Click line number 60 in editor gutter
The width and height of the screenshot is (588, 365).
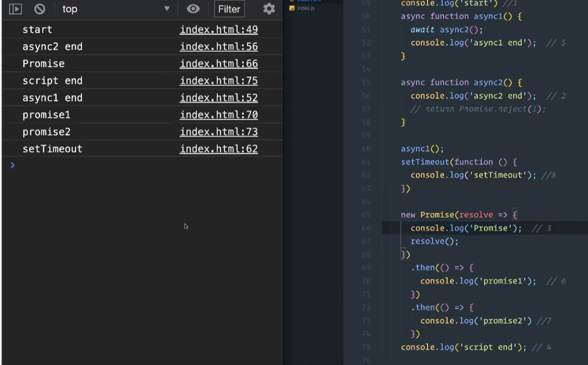tap(366, 149)
